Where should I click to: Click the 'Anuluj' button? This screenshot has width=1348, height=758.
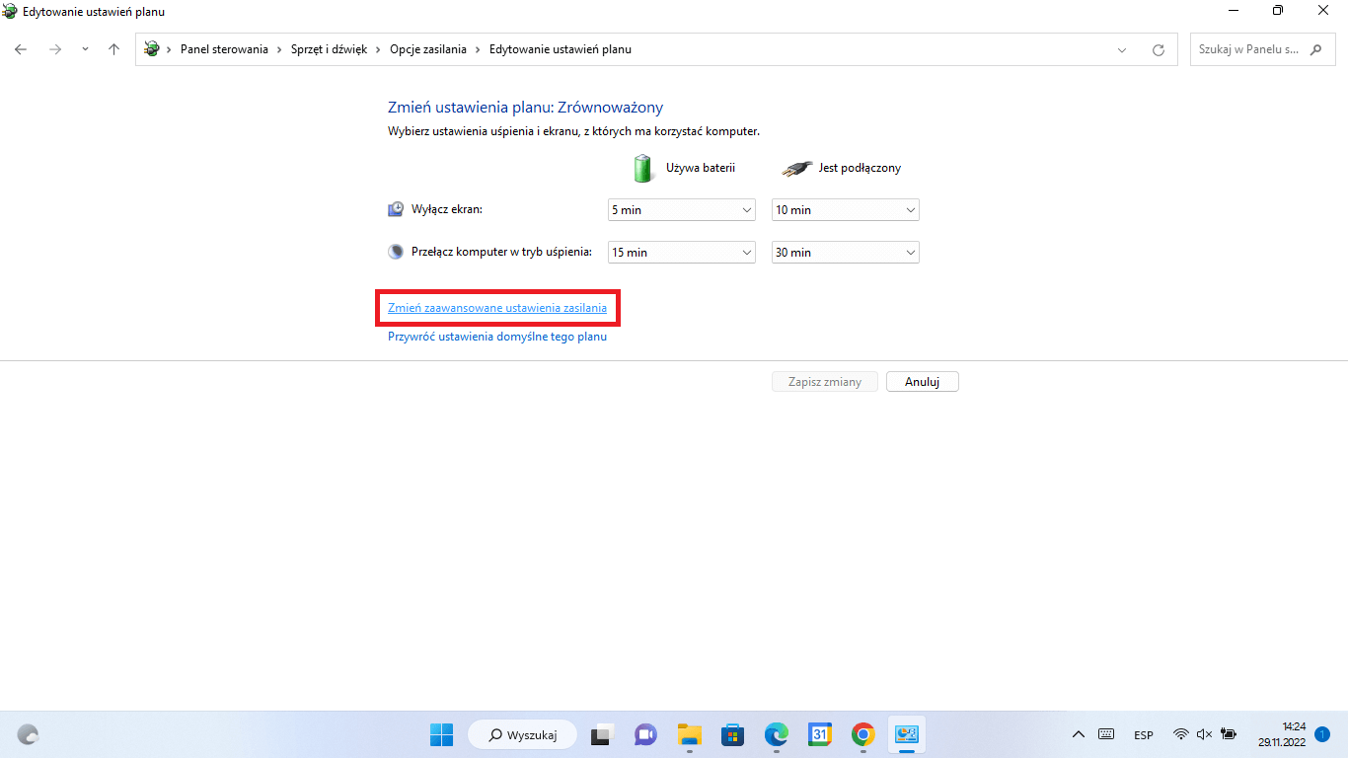(x=923, y=382)
